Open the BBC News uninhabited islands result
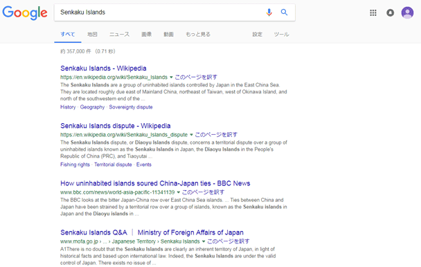The image size is (421, 267). click(x=155, y=183)
